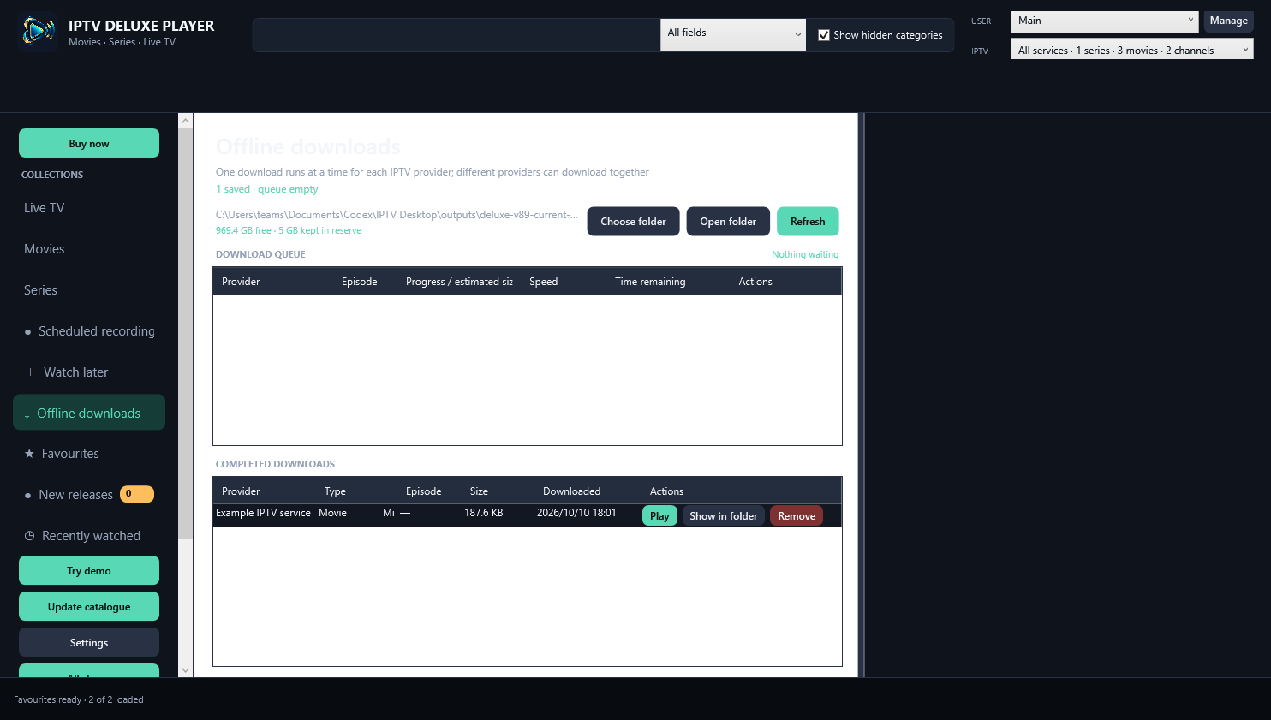Click the down-arrow icon beside Offline downloads
1271x720 pixels.
pyautogui.click(x=27, y=414)
